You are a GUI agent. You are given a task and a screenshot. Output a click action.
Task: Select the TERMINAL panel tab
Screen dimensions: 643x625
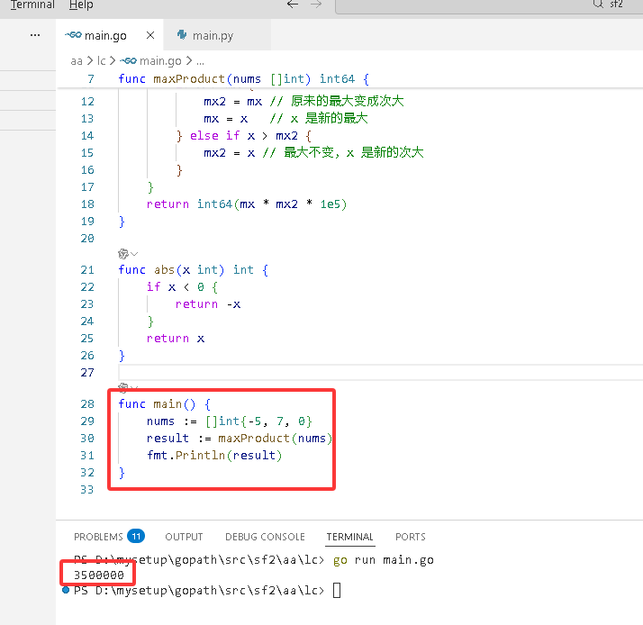[x=349, y=537]
